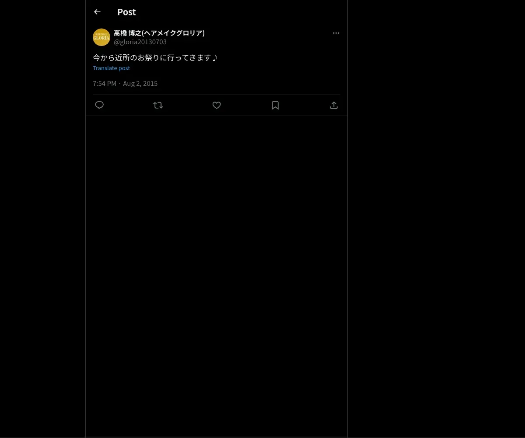Screen dimensions: 525x438
Task: Click empty timeline area below the post
Action: tap(217, 276)
